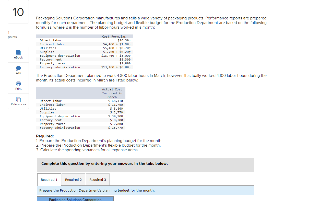Click the Factory administration formula $13,100 + $0.80q
Image resolution: width=331 pixels, height=201 pixels.
(x=116, y=67)
